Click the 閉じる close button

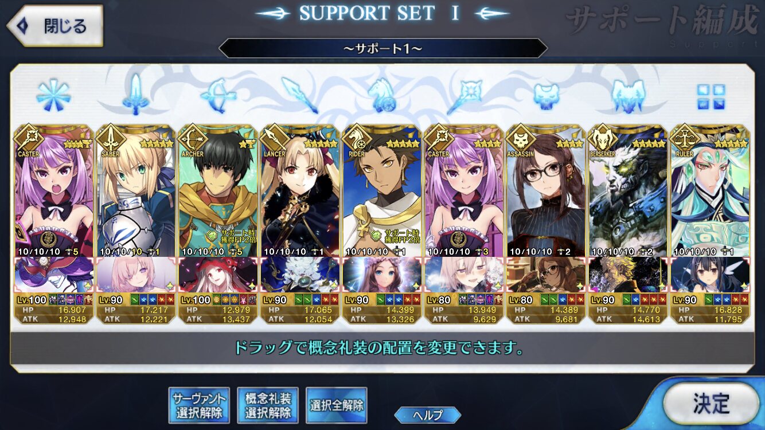point(54,26)
